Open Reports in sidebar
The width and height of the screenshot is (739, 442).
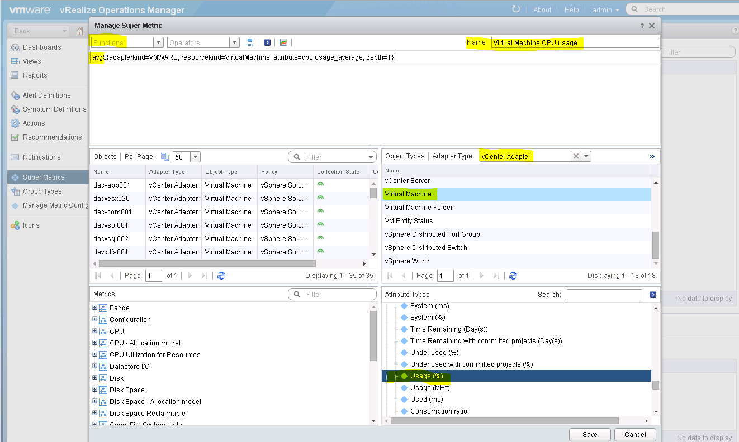tap(35, 75)
